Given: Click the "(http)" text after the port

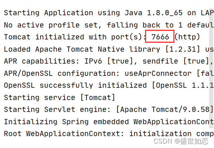Looking at the screenshot, I should (187, 37).
